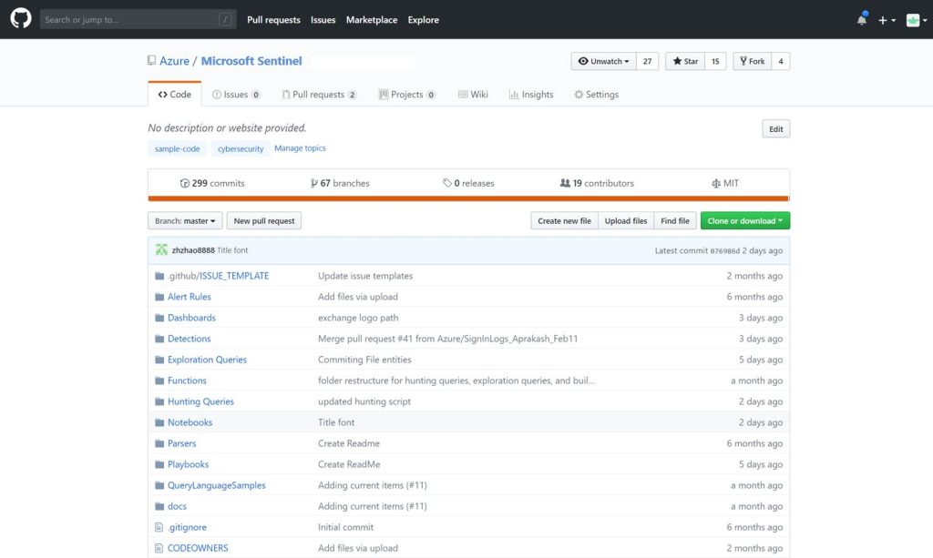Click New pull request button
Screen dimensions: 933x558
pyautogui.click(x=263, y=220)
